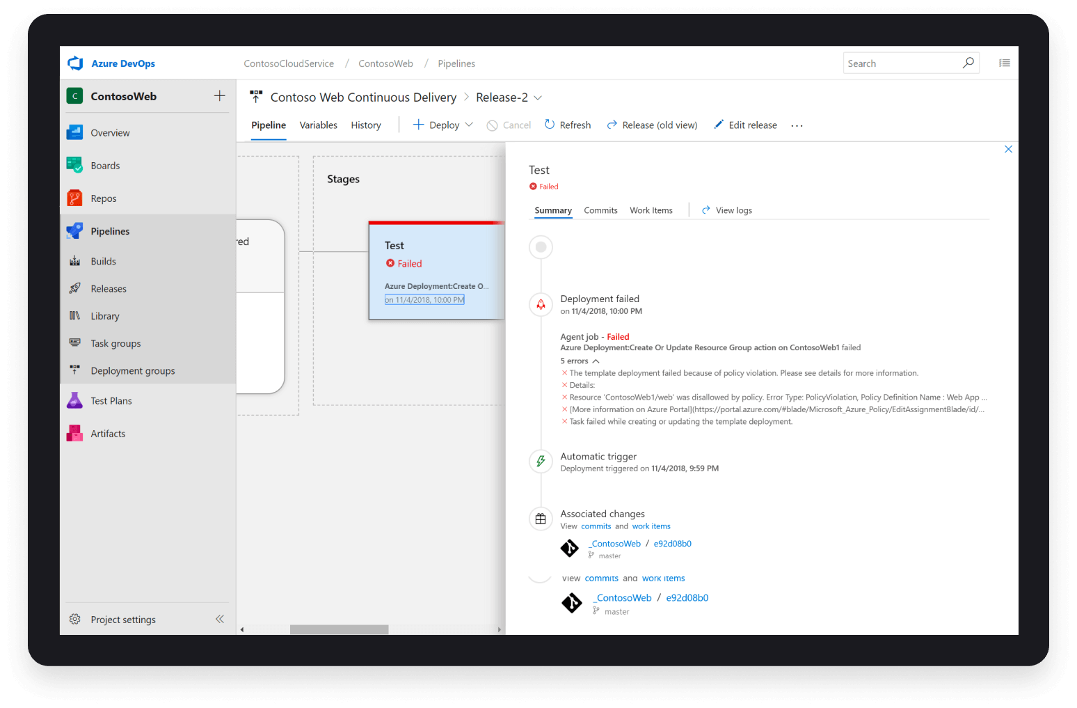
Task: Collapse the 5 errors list
Action: [x=596, y=361]
